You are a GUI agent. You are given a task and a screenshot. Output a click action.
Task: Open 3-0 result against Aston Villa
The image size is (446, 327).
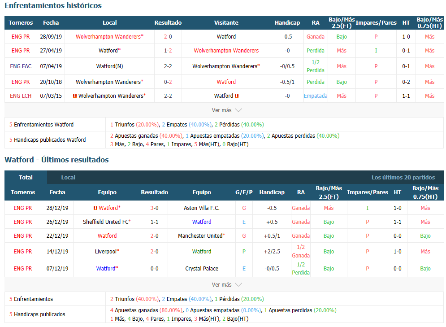tap(155, 208)
